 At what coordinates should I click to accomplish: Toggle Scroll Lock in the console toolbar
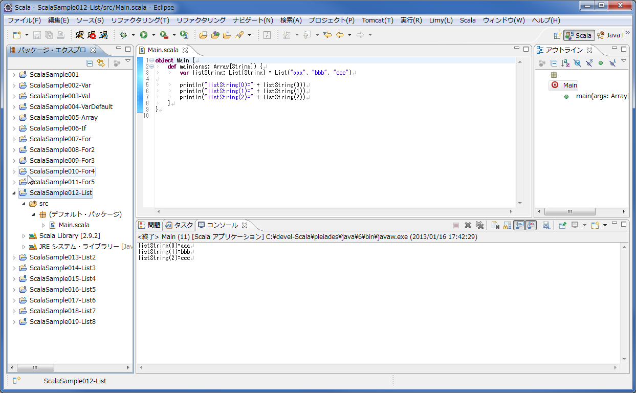coord(507,225)
